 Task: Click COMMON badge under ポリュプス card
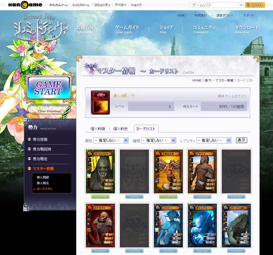tap(202, 251)
